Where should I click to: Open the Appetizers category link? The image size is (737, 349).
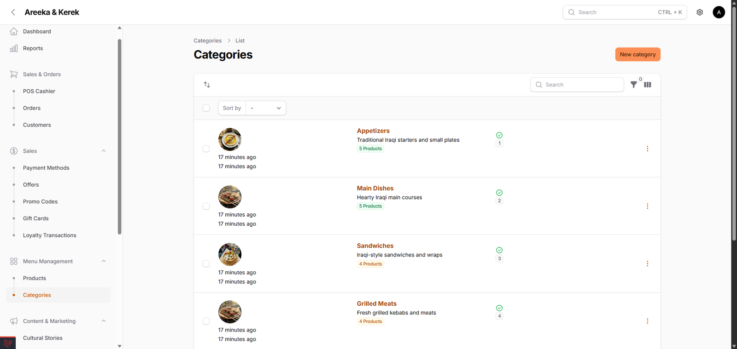click(x=373, y=131)
